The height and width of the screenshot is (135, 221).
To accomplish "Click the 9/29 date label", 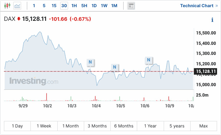I will 23,106.
